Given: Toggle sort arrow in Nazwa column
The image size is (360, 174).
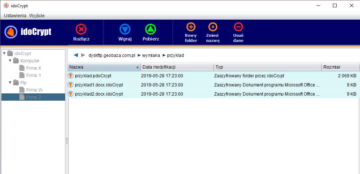Looking at the screenshot, I should click(x=137, y=67).
